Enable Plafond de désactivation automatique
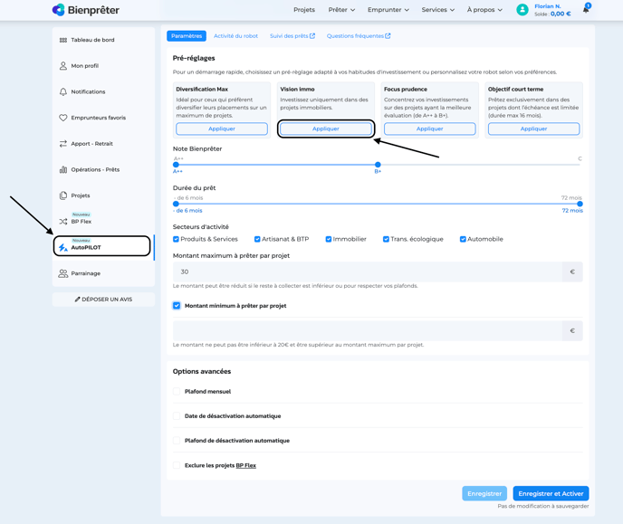 pos(177,441)
